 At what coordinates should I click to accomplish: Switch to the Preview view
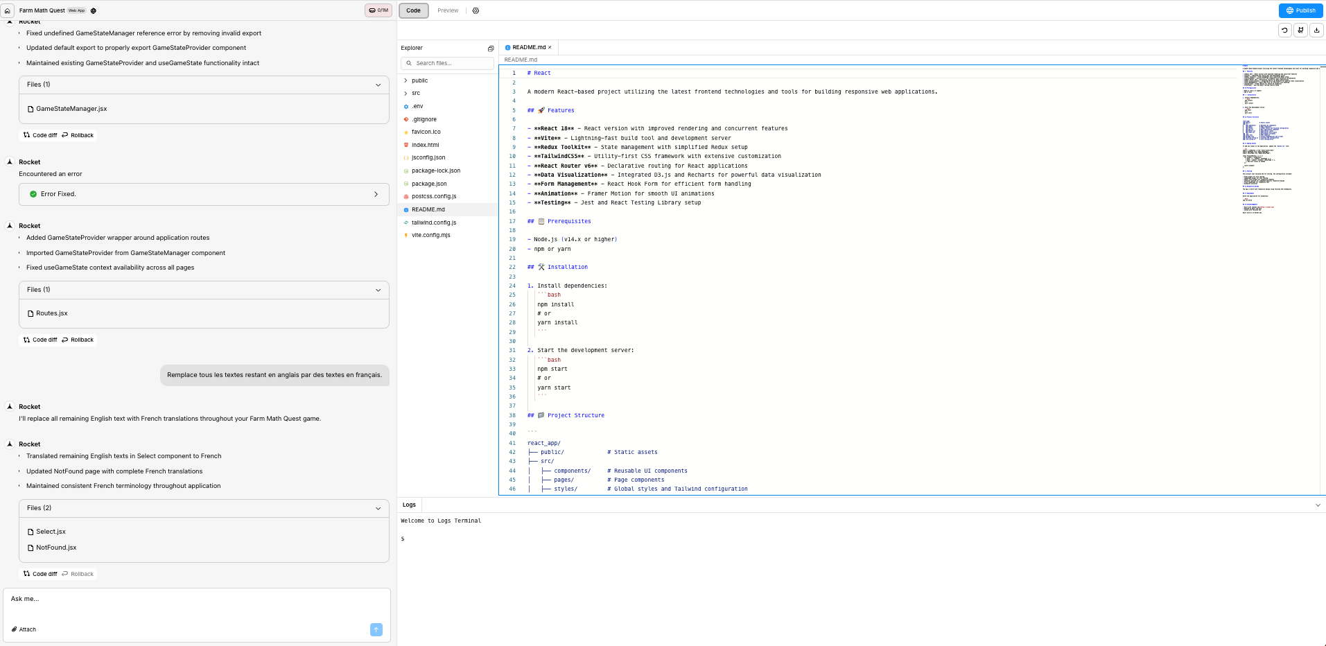point(448,10)
